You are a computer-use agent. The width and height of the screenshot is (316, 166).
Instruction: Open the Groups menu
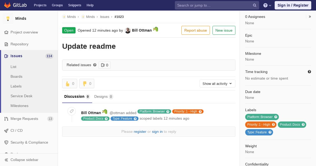57,5
